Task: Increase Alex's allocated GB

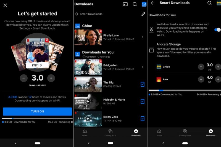Action: pos(218,79)
